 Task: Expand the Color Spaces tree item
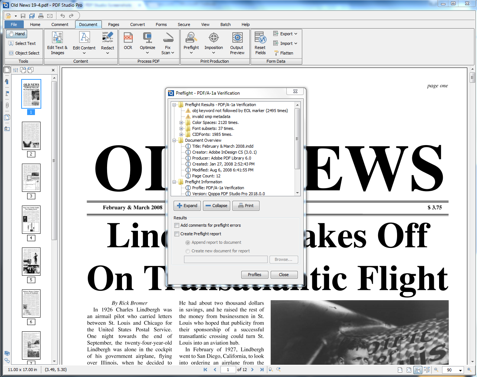pos(181,122)
